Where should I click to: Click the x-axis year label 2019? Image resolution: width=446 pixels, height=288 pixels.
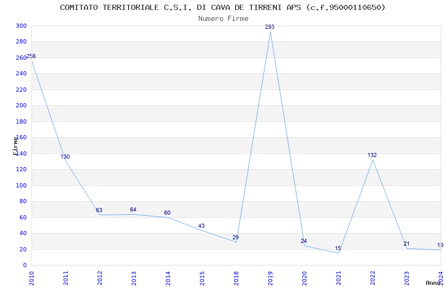pyautogui.click(x=271, y=278)
